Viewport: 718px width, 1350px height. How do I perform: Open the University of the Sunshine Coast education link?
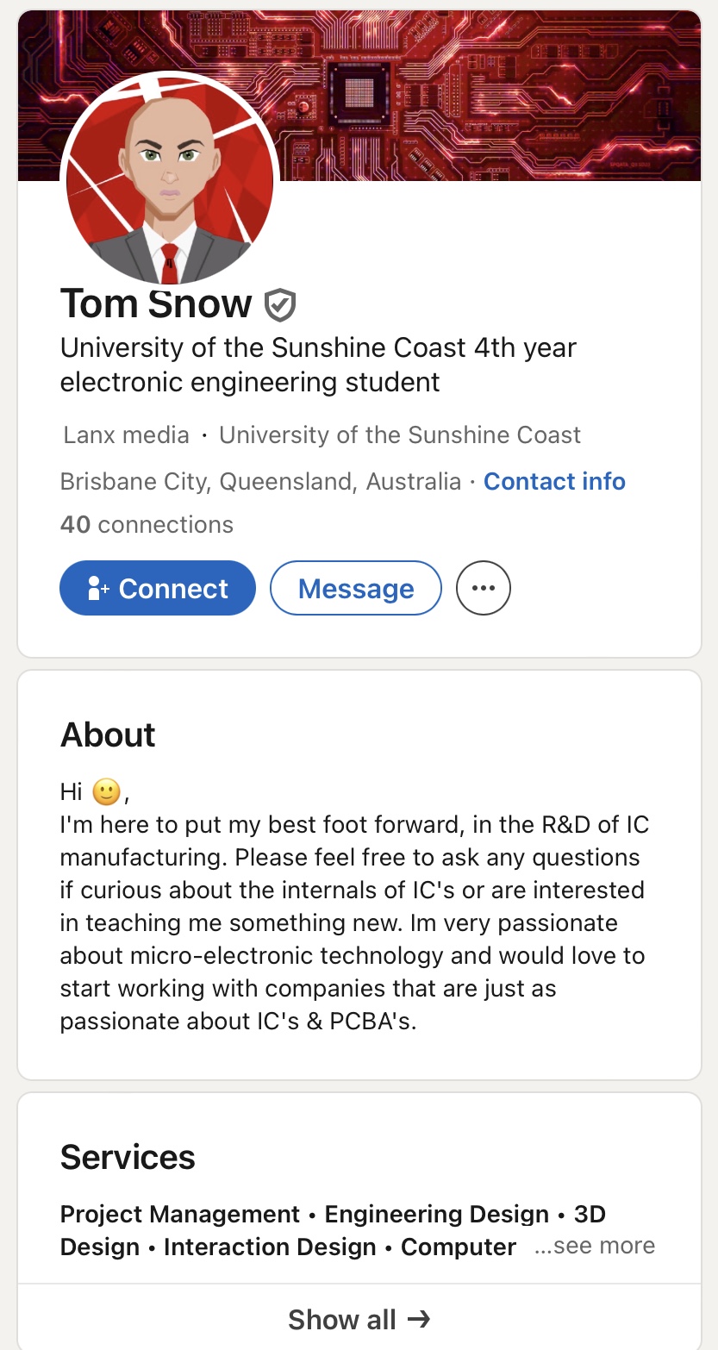point(400,434)
